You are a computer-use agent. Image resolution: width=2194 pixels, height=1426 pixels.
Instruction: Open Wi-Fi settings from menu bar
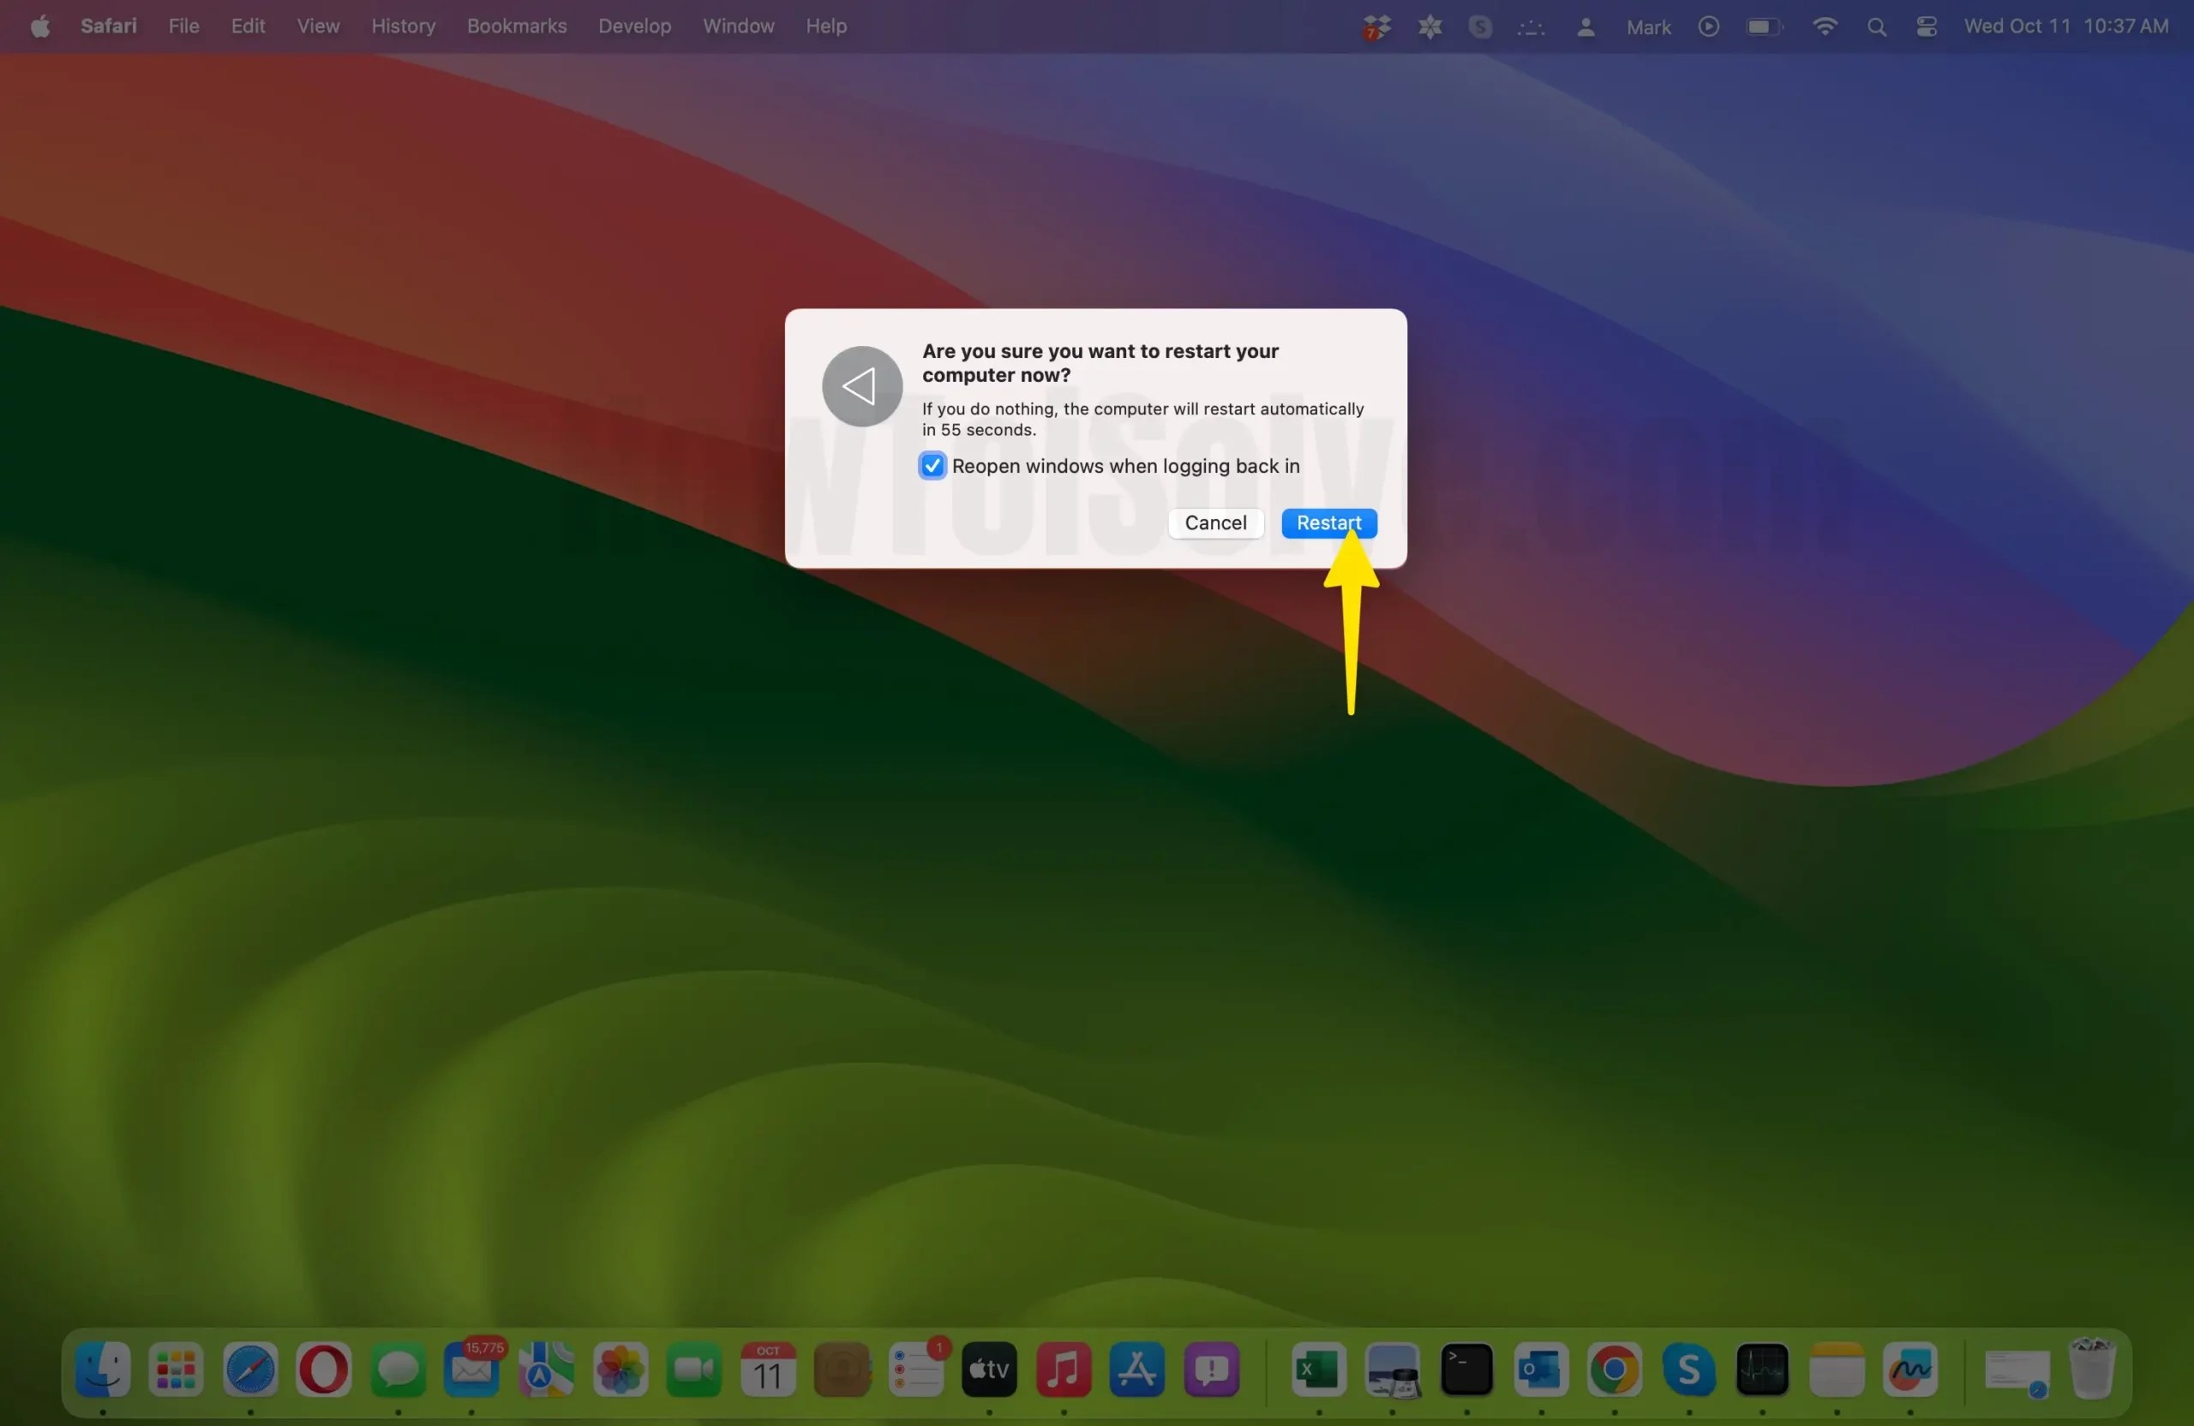(x=1825, y=26)
